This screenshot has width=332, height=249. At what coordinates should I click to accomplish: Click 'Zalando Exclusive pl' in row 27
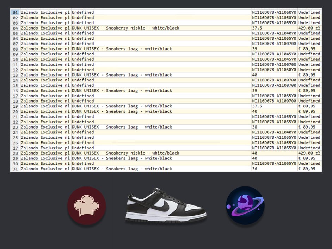(x=45, y=148)
